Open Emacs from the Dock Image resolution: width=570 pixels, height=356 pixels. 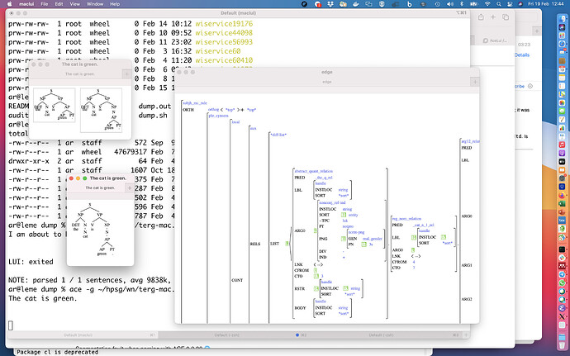pos(562,308)
